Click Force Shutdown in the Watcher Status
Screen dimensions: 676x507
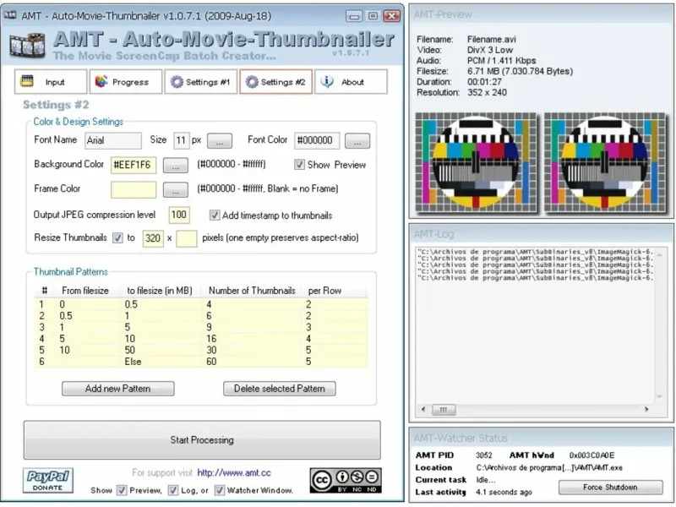pyautogui.click(x=610, y=488)
